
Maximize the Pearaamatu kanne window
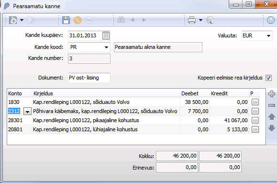pos(249,4)
